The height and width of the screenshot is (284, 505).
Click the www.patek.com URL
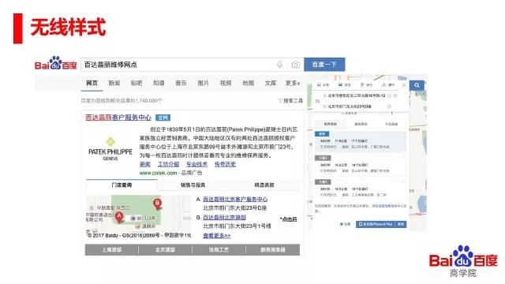(158, 173)
